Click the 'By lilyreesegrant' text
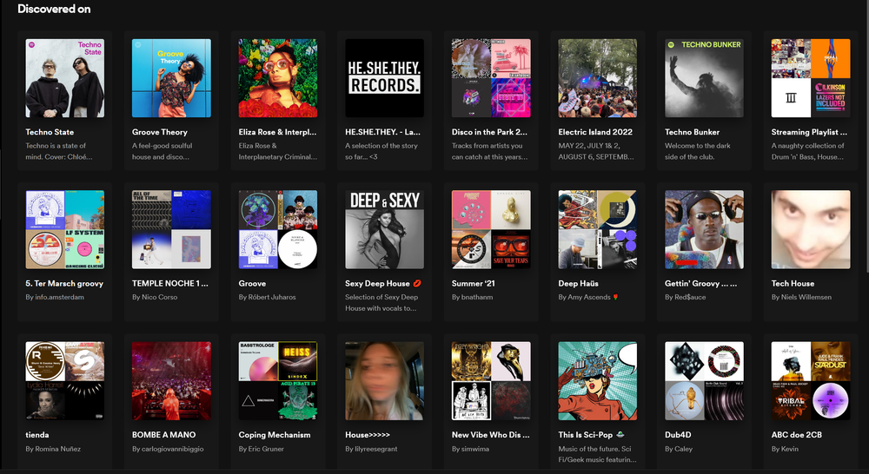This screenshot has height=474, width=869. (x=371, y=449)
